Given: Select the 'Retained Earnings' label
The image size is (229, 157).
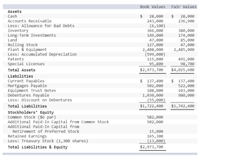Looking at the screenshot, I should (x=27, y=136).
